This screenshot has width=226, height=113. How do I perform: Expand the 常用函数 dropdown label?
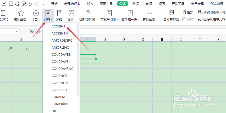click(21, 19)
